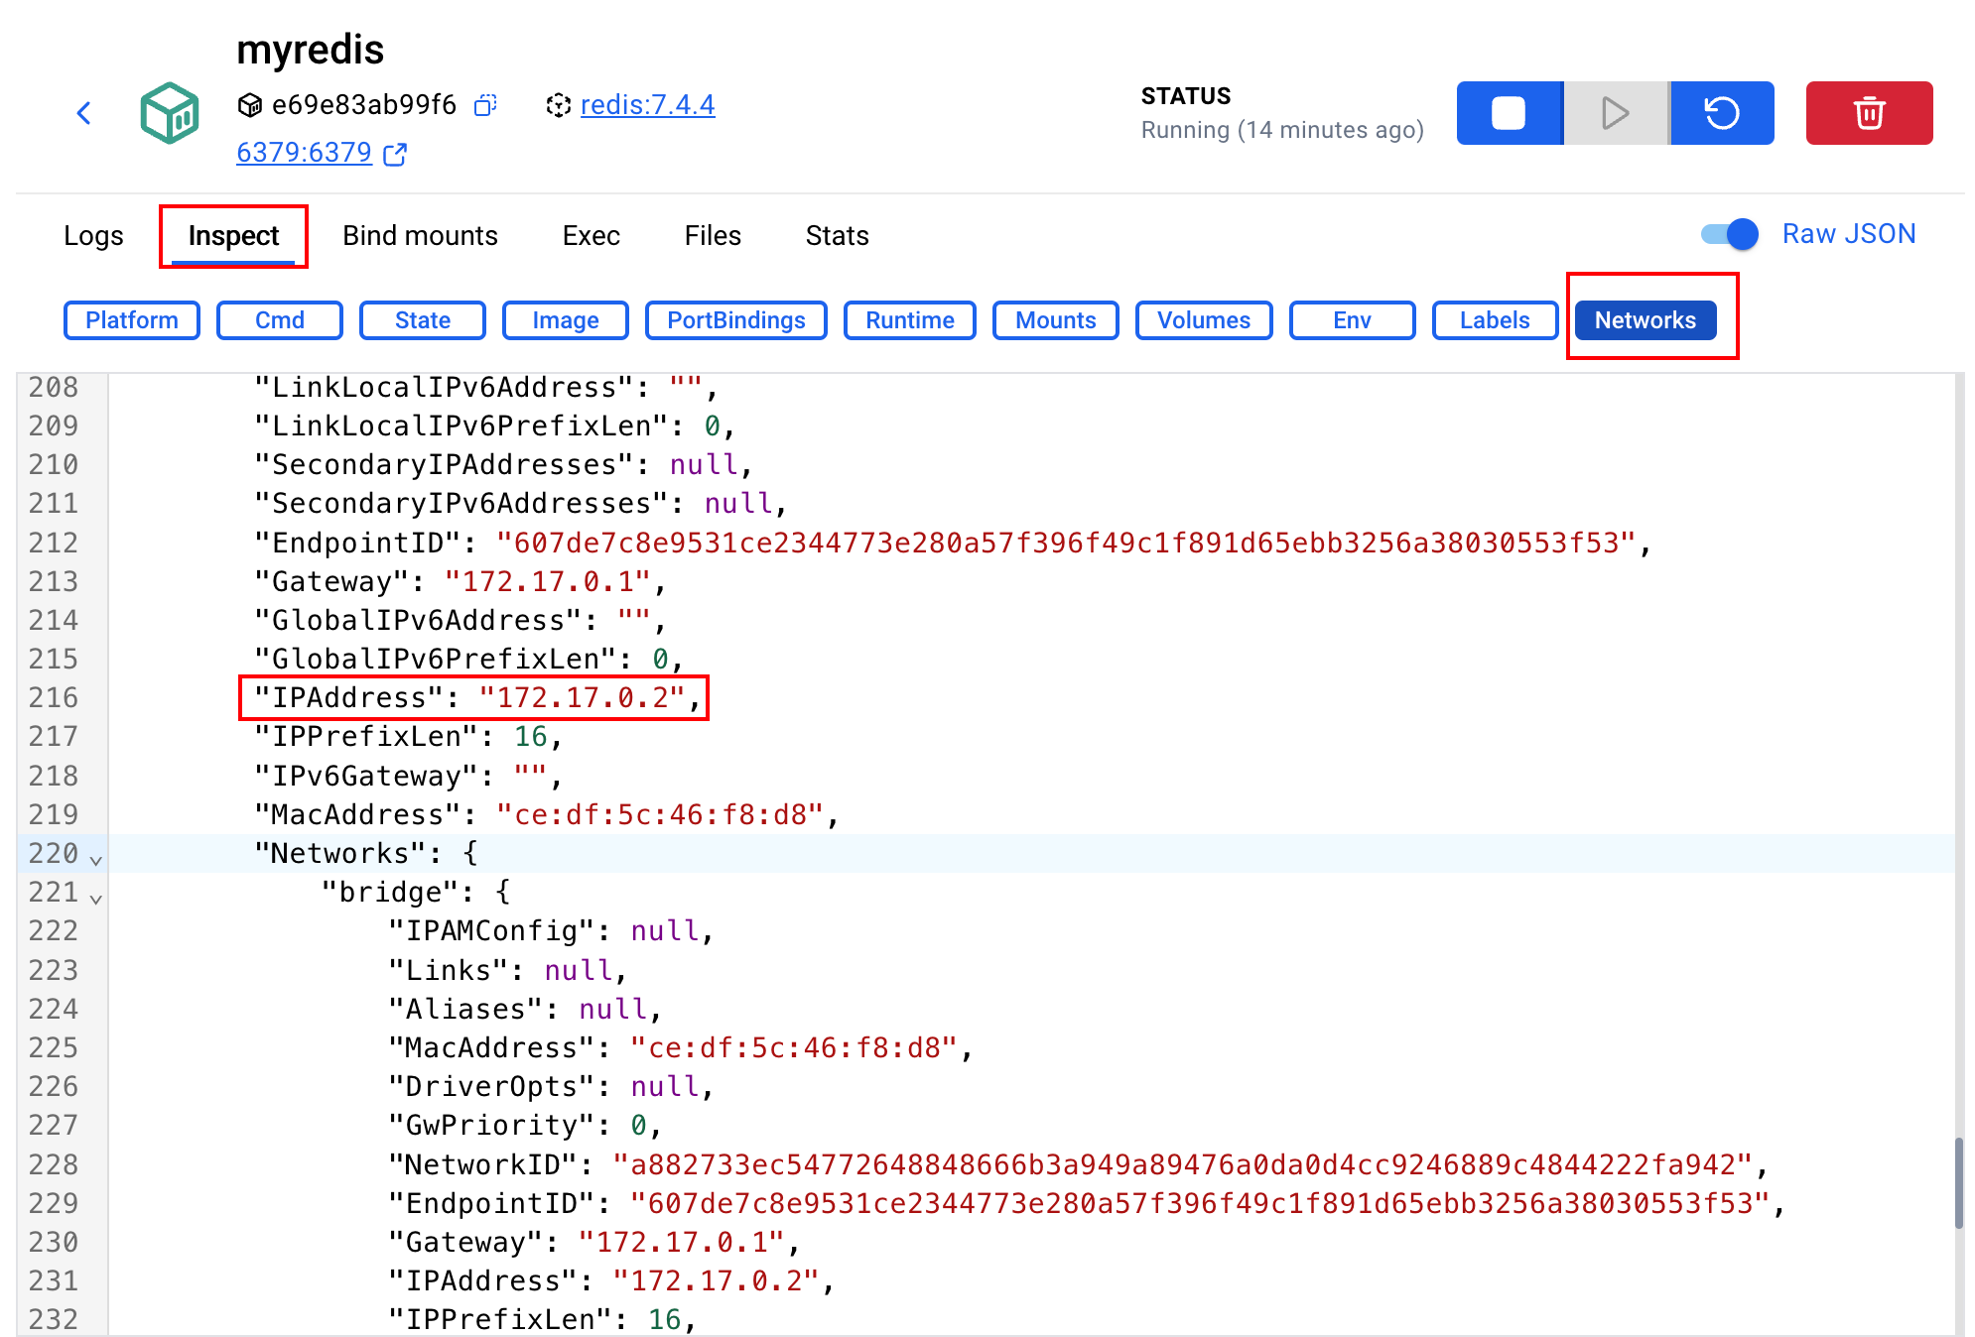
Task: Jump to the Cmd section
Action: (x=280, y=320)
